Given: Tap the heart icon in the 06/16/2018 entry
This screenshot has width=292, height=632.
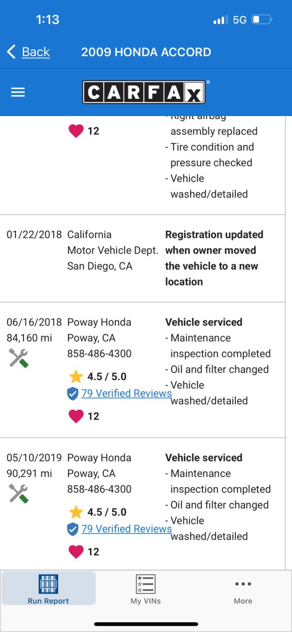Looking at the screenshot, I should [x=76, y=416].
